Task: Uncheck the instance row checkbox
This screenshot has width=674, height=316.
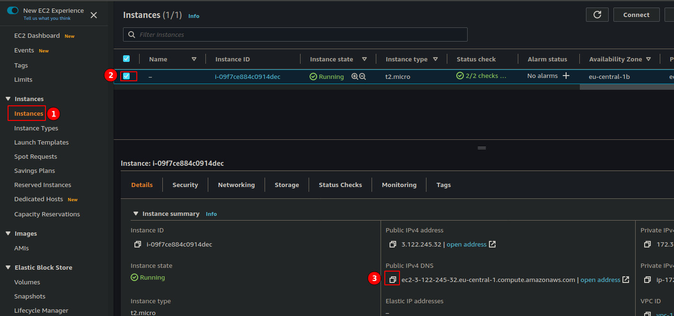Action: [126, 76]
